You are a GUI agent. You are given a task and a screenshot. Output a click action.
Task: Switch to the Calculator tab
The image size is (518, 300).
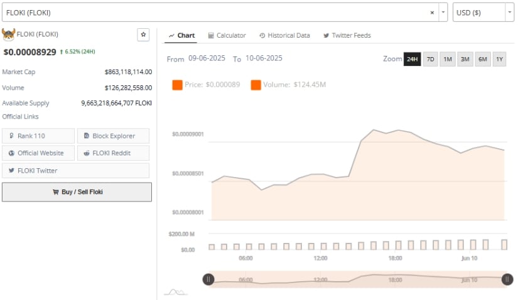pos(227,35)
